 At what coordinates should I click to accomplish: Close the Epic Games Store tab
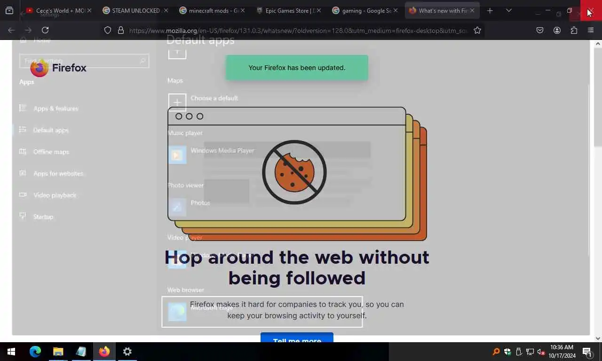click(318, 10)
